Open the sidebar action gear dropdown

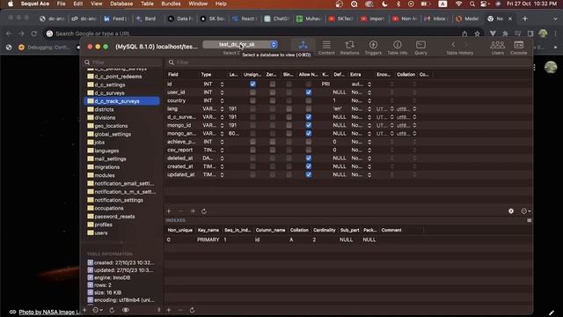(x=98, y=310)
